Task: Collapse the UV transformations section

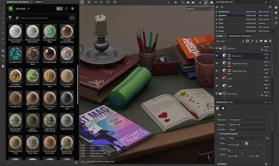Action: [x=219, y=134]
